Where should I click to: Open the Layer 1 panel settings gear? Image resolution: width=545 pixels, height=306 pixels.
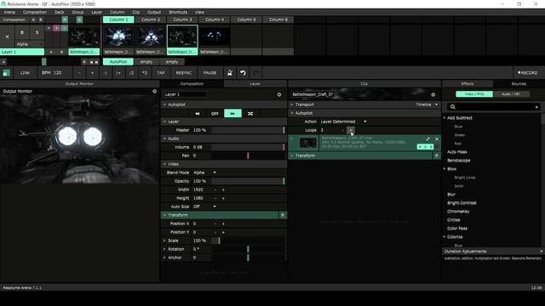point(279,94)
